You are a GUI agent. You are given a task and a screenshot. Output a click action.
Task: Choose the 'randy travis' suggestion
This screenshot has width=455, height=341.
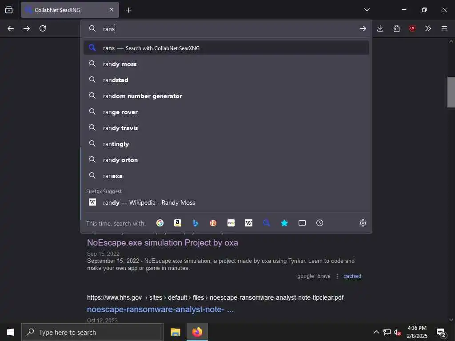tap(226, 128)
